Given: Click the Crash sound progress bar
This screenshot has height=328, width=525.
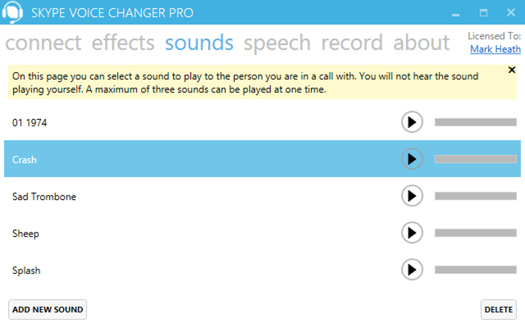Looking at the screenshot, I should pyautogui.click(x=476, y=159).
